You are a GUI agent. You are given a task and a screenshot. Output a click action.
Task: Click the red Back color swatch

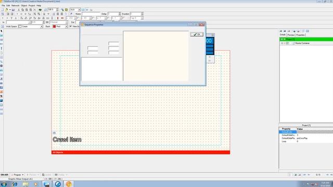54,26
